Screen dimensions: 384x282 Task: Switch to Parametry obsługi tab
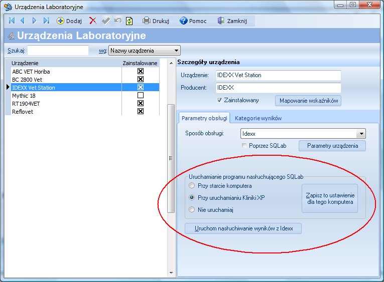[204, 118]
